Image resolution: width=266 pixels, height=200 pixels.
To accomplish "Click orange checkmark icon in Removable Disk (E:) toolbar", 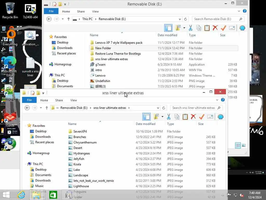I will pyautogui.click(x=223, y=28).
